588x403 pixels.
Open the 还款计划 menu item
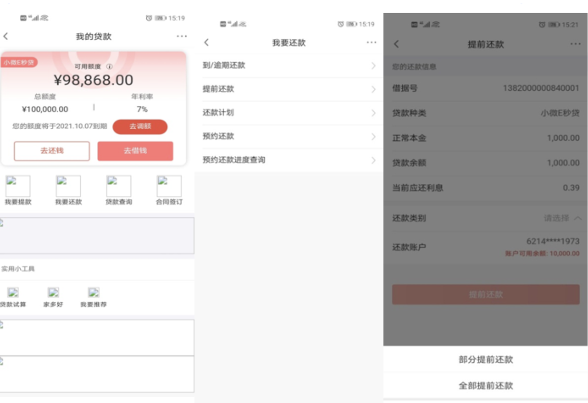pyautogui.click(x=289, y=113)
